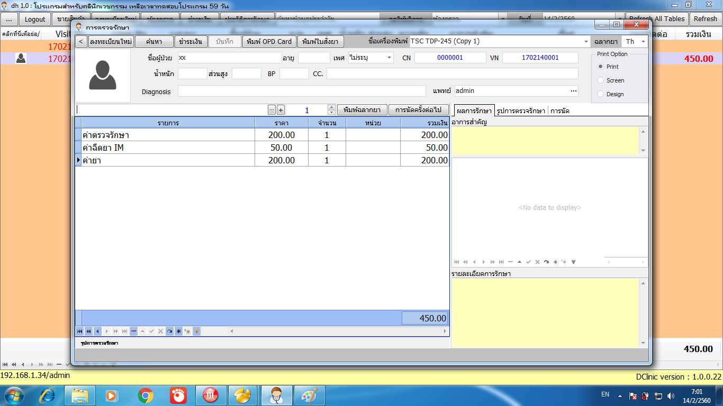The width and height of the screenshot is (723, 406).
Task: Click edit triangle in treatment-results navigator
Action: (519, 262)
